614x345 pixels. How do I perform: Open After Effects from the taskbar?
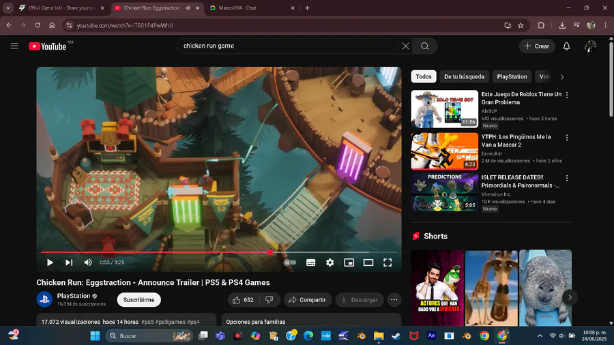pyautogui.click(x=432, y=335)
